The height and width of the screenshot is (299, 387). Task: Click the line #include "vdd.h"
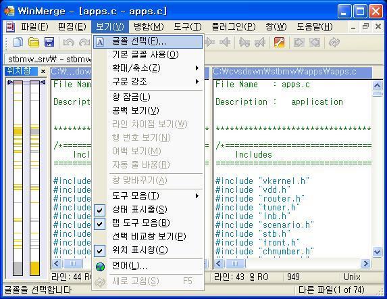pyautogui.click(x=253, y=190)
